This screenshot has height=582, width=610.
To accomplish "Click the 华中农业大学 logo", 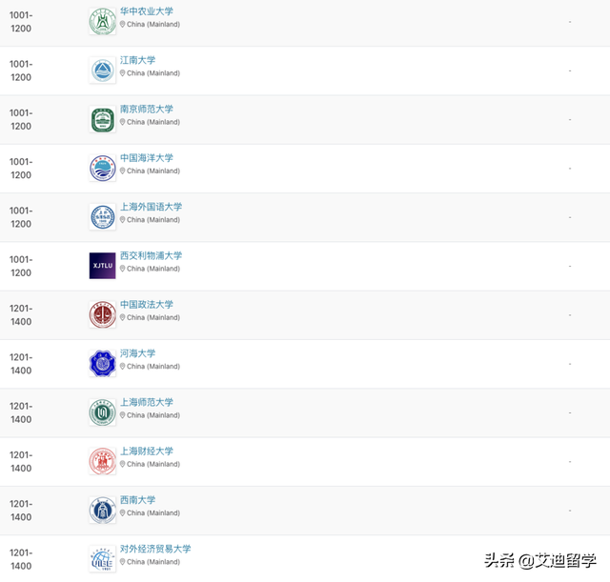I will 102,21.
